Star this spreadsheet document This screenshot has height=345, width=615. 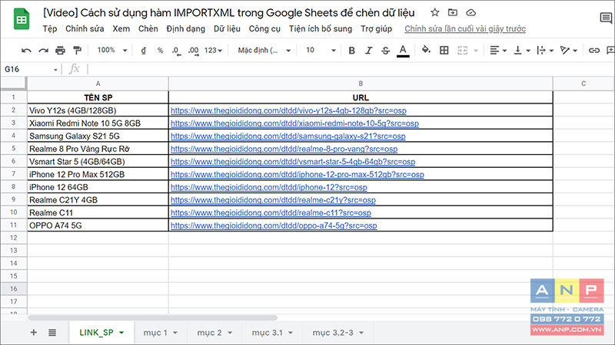[434, 12]
